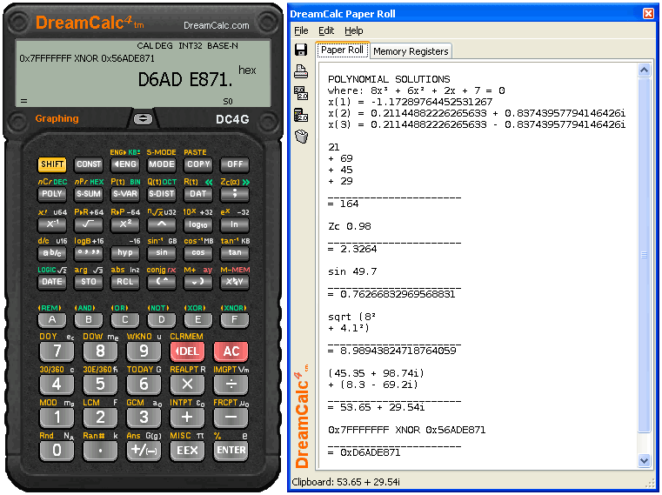Toggle the calculator panel expand button below display
Image resolution: width=662 pixels, height=495 pixels.
click(x=144, y=119)
